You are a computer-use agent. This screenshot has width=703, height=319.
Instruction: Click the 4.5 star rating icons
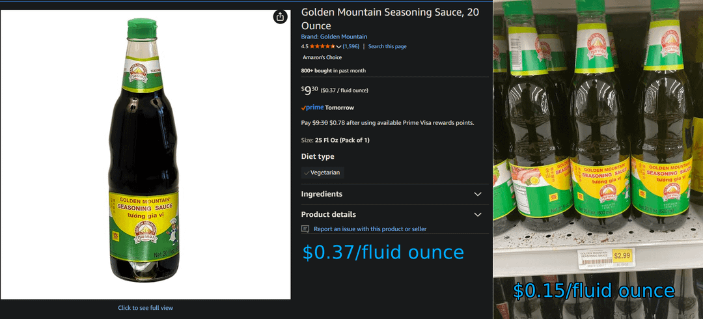coord(322,47)
